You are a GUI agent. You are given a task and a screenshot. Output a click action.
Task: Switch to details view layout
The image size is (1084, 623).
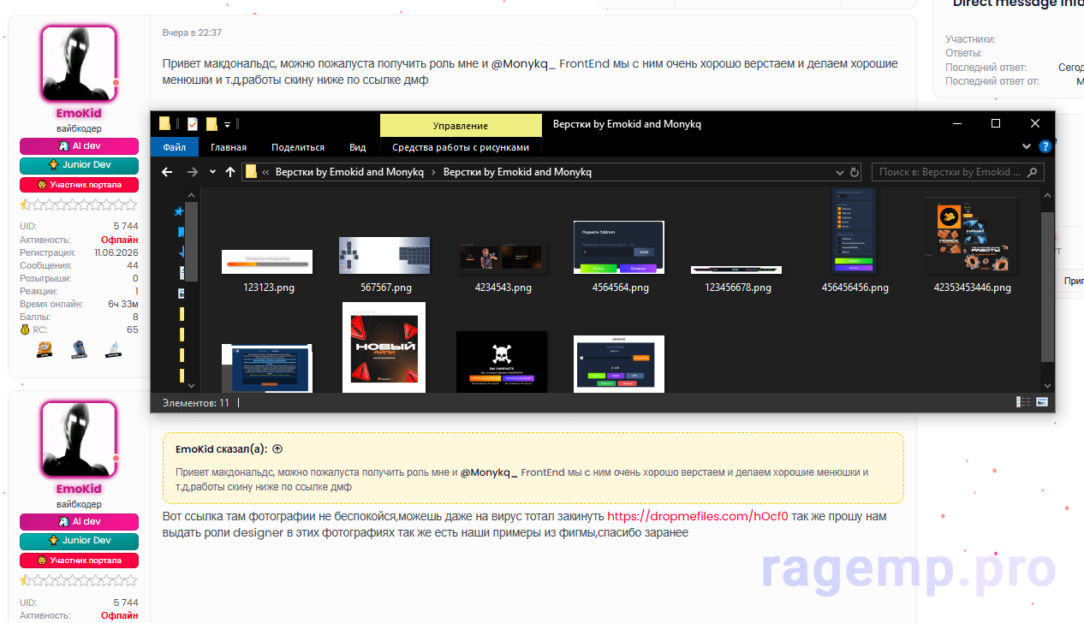[x=1023, y=402]
